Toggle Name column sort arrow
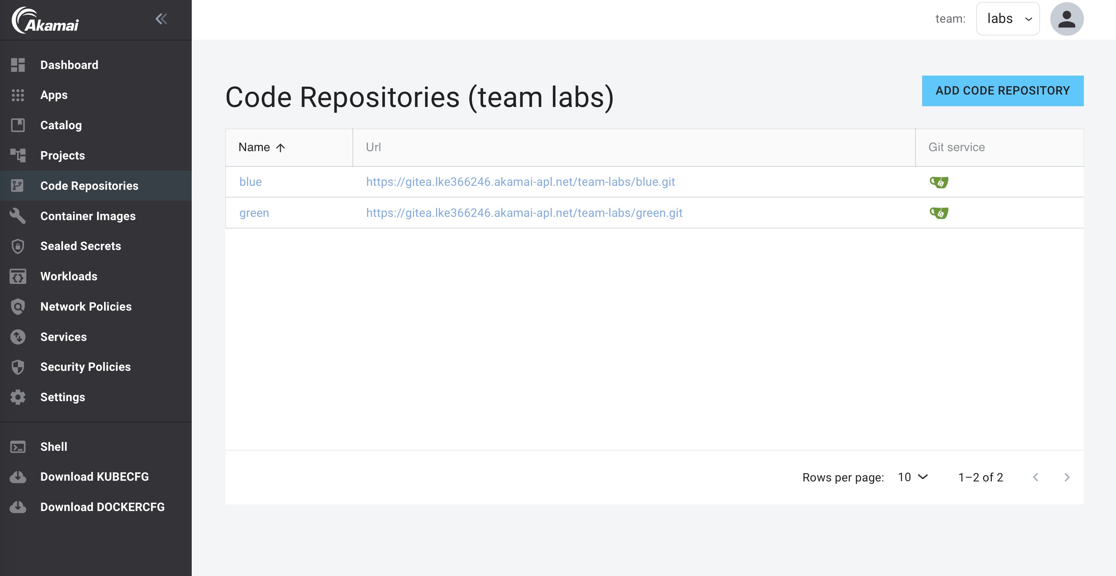The width and height of the screenshot is (1116, 576). pyautogui.click(x=280, y=148)
